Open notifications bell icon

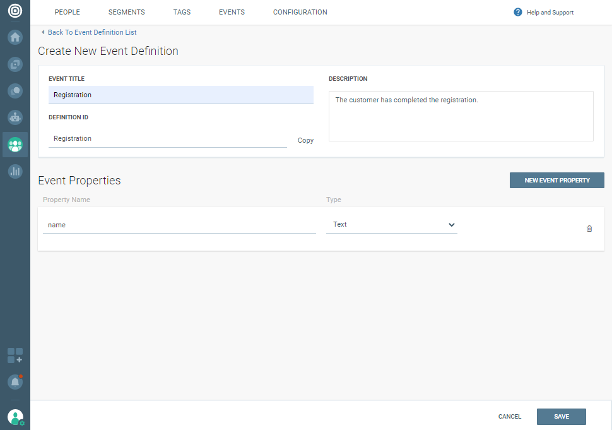[x=15, y=382]
